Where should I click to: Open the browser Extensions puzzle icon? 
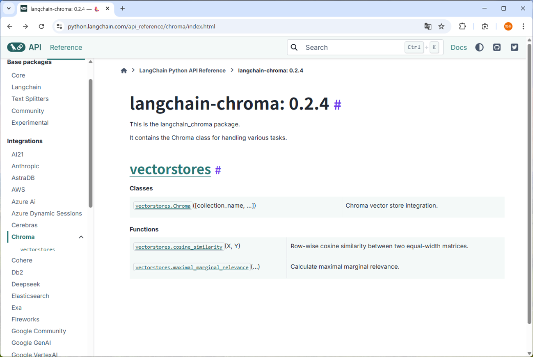462,26
